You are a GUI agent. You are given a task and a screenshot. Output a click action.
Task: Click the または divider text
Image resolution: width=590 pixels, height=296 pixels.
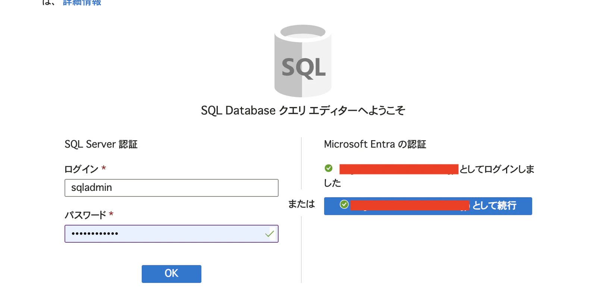pos(301,204)
